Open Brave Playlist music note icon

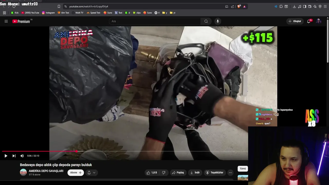299,6
